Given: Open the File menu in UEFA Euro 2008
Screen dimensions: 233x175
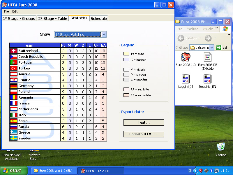Looking at the screenshot, I should click(6, 11).
